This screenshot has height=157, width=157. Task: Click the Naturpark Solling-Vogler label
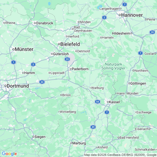point(113,66)
